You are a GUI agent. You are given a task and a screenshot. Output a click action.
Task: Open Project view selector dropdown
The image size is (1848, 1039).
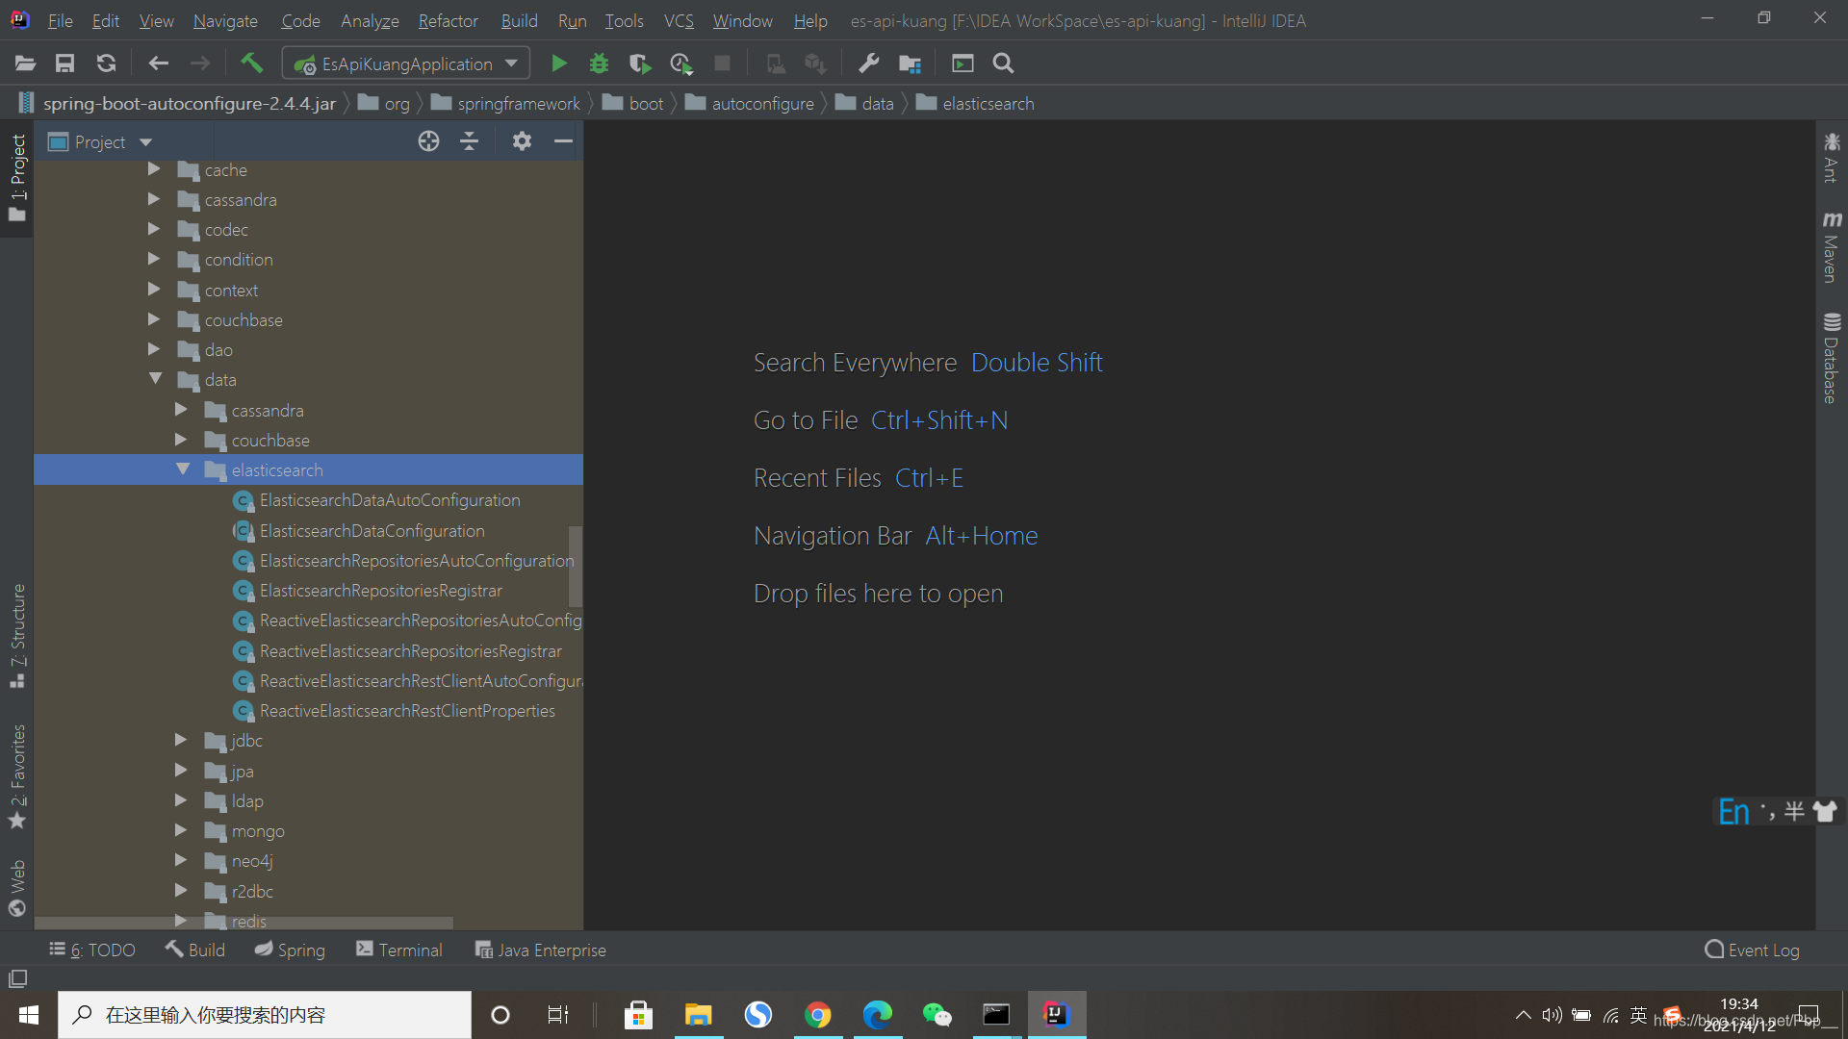(100, 141)
